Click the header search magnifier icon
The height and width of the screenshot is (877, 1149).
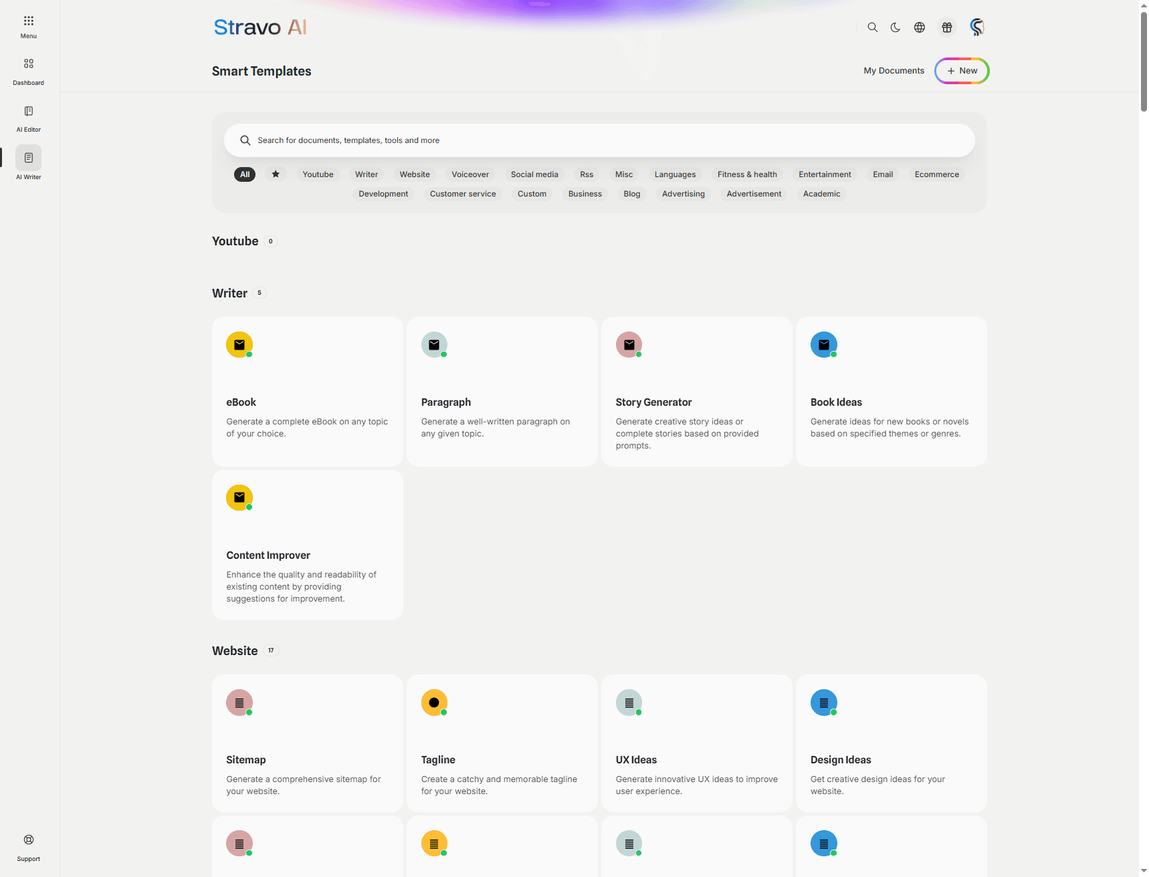tap(872, 27)
